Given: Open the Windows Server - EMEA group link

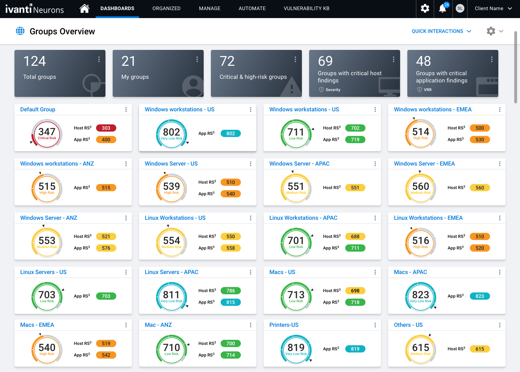Looking at the screenshot, I should click(424, 163).
